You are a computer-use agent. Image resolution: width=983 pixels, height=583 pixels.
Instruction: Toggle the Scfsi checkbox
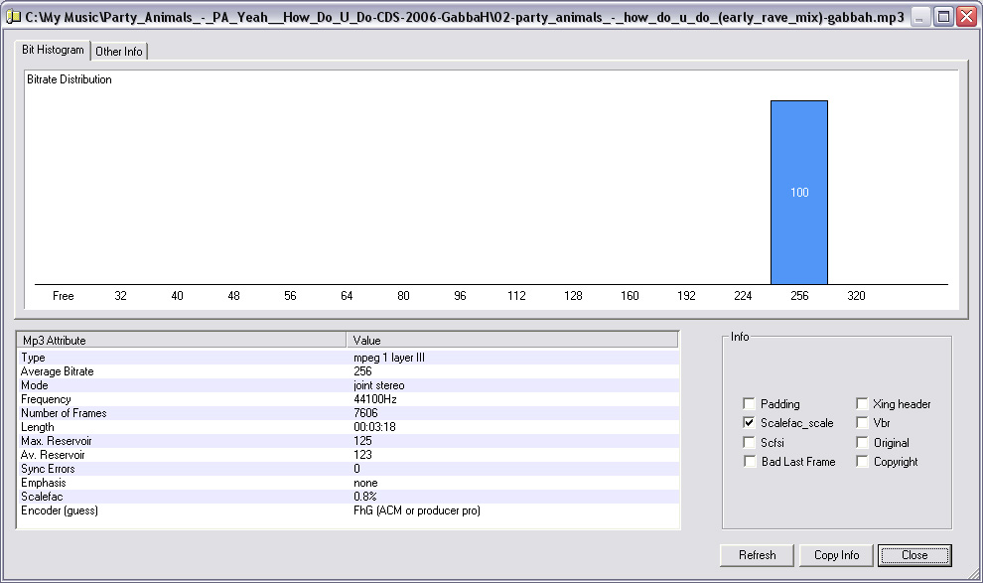[749, 442]
